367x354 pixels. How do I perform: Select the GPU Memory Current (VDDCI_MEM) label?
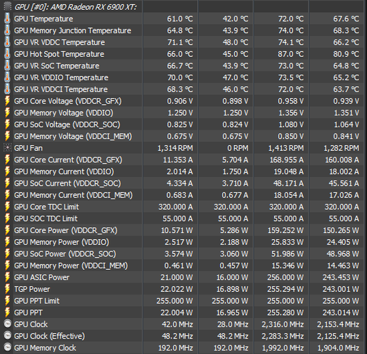74,195
